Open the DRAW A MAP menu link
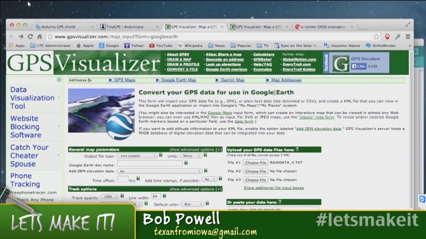Screen dimensions: 426x239 click(179, 59)
